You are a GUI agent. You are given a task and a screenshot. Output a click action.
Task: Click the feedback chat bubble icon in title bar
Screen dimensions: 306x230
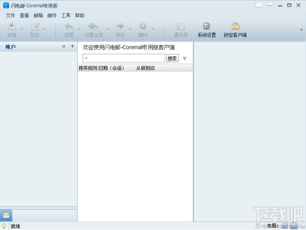[x=259, y=5]
